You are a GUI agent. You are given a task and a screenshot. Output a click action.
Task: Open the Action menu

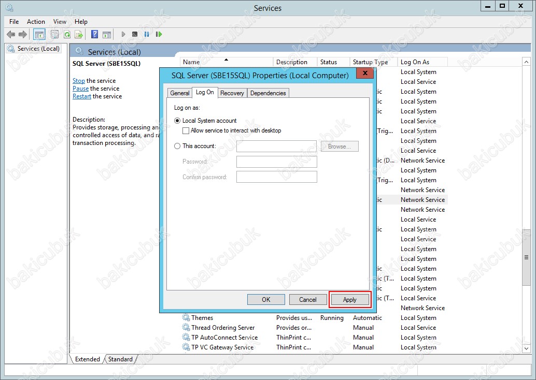[x=36, y=22]
